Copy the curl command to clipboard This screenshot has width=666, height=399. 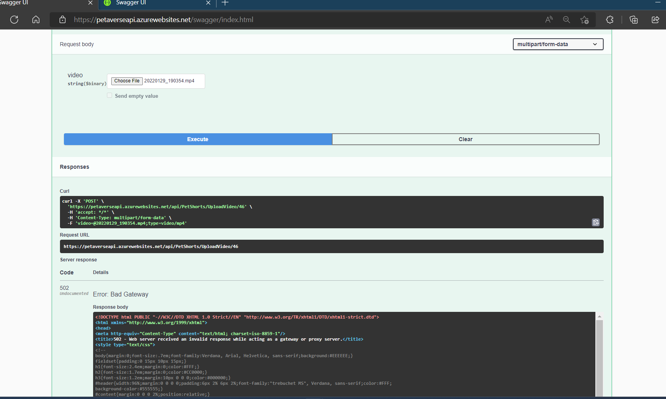click(x=596, y=222)
